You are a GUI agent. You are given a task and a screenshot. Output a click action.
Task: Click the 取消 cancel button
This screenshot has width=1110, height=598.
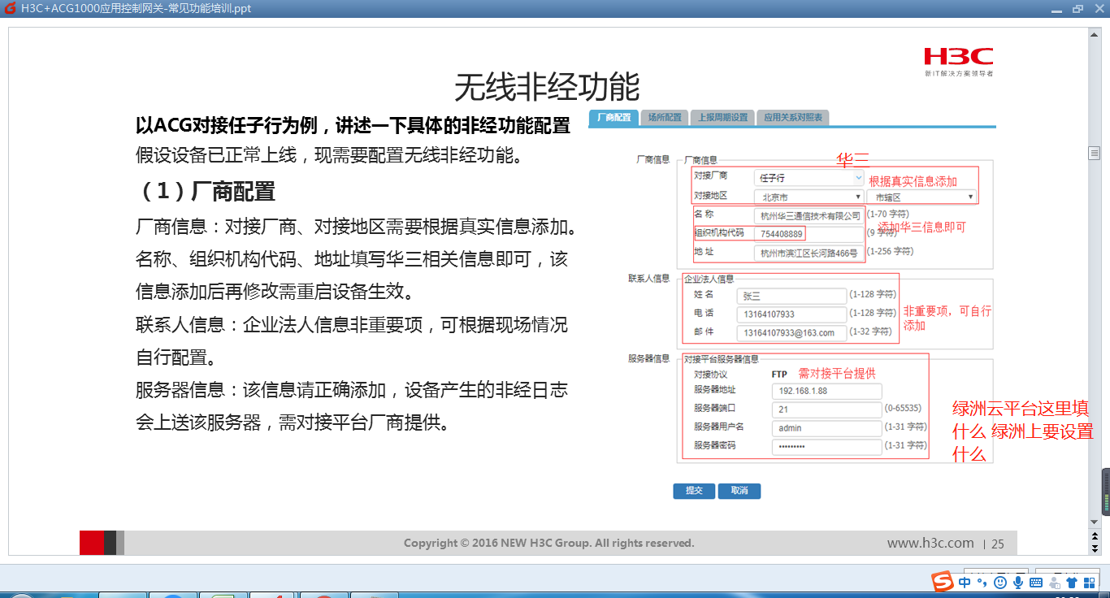[739, 491]
